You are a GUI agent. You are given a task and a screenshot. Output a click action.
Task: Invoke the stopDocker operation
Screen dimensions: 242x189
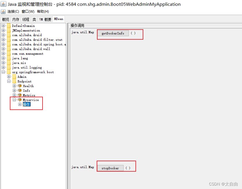(110, 168)
